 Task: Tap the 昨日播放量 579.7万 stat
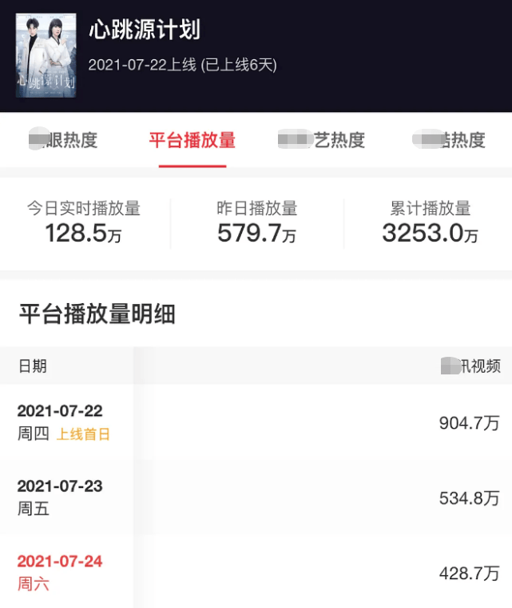pos(256,222)
